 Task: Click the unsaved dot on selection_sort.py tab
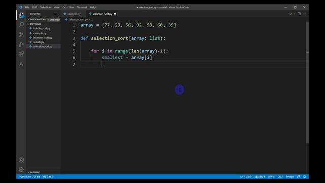click(115, 14)
